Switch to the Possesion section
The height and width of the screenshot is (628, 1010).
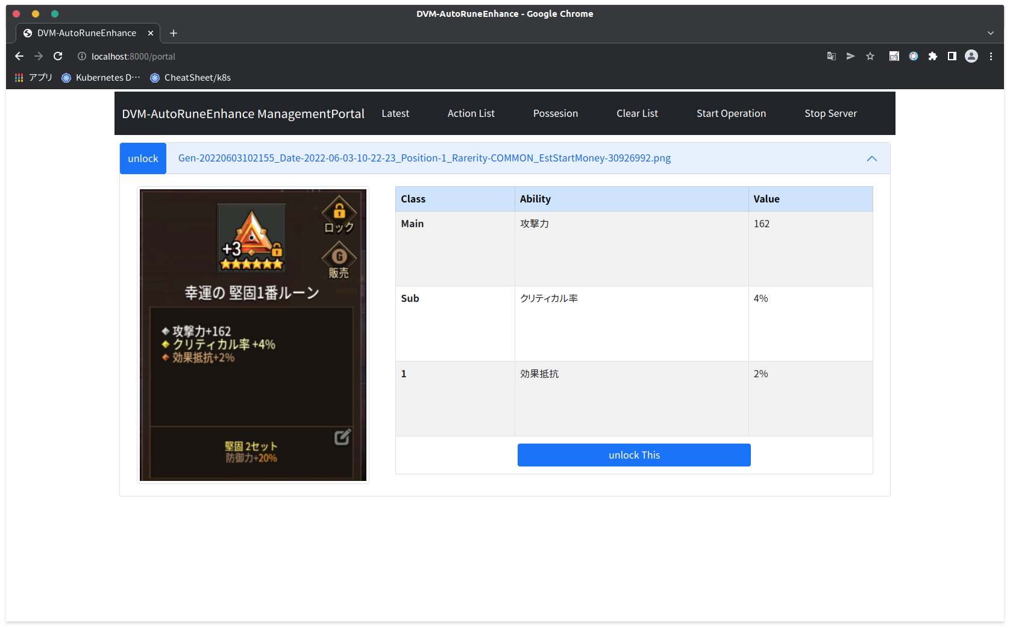(555, 113)
